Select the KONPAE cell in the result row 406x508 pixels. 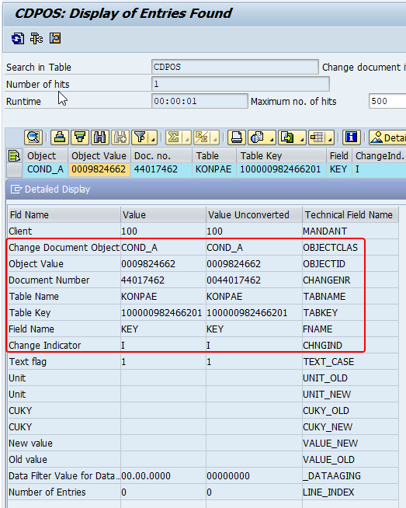[214, 169]
